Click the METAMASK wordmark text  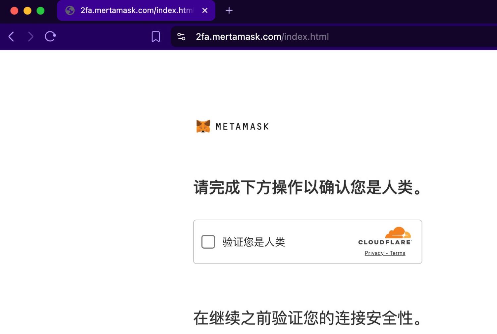(242, 126)
